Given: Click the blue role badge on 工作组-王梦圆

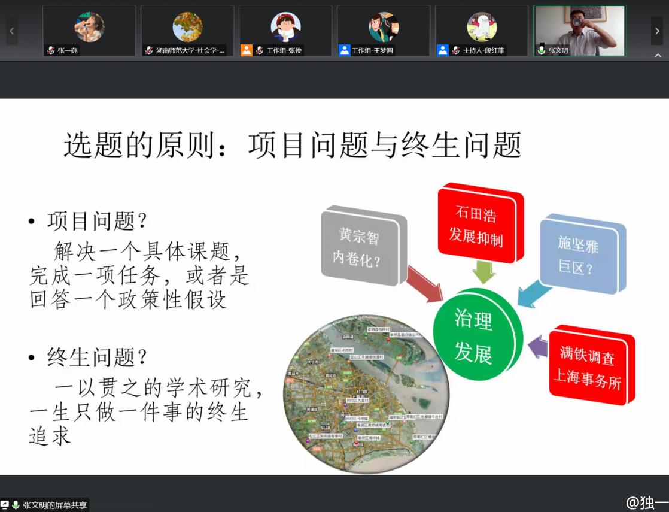Looking at the screenshot, I should 345,51.
